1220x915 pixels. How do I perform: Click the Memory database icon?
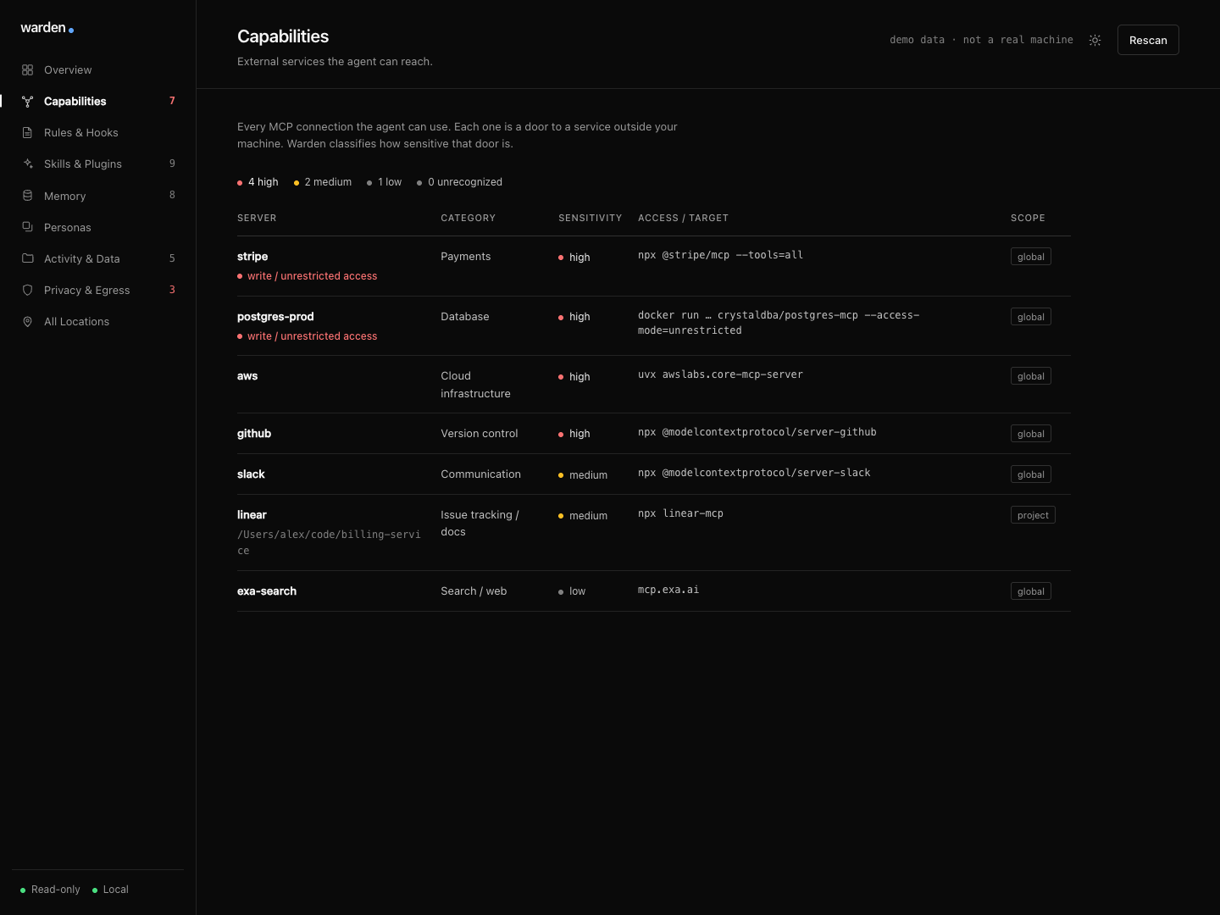(27, 196)
